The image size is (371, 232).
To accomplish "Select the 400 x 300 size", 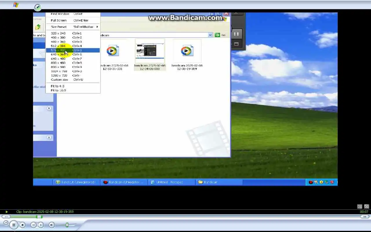I will (x=73, y=37).
